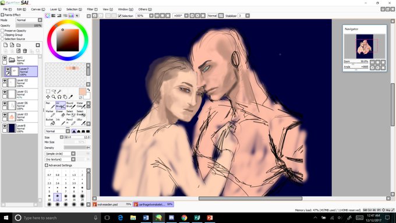Open the (no texture) brush texture dropdown

61,160
